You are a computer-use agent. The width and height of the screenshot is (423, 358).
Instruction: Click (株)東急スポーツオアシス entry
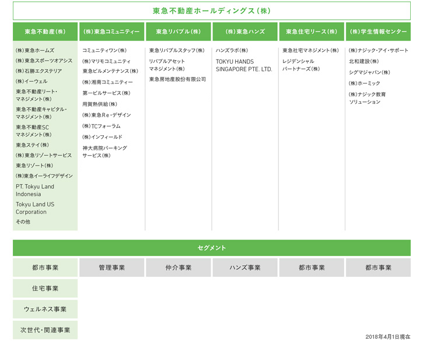[x=44, y=61]
